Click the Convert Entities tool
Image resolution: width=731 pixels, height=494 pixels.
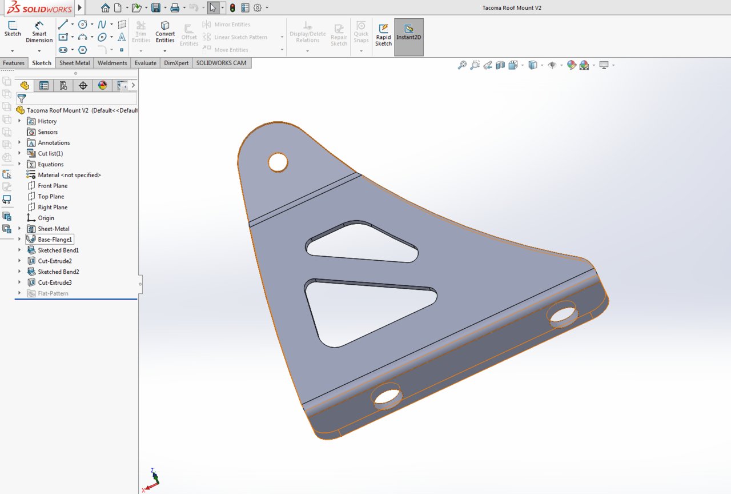(165, 32)
